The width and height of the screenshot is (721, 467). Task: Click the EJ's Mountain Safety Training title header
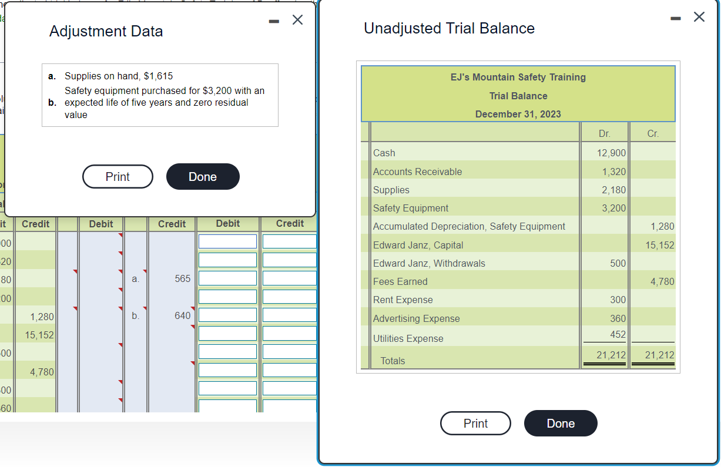[518, 77]
